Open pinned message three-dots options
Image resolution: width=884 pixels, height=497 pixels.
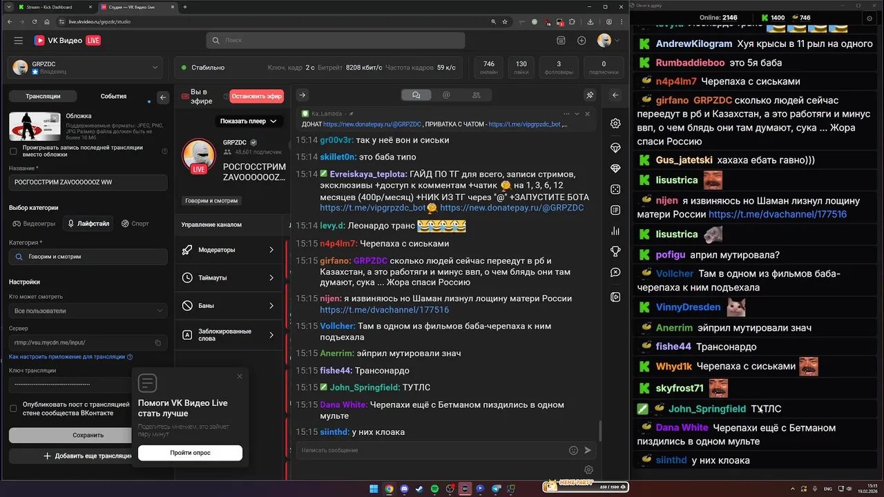566,114
